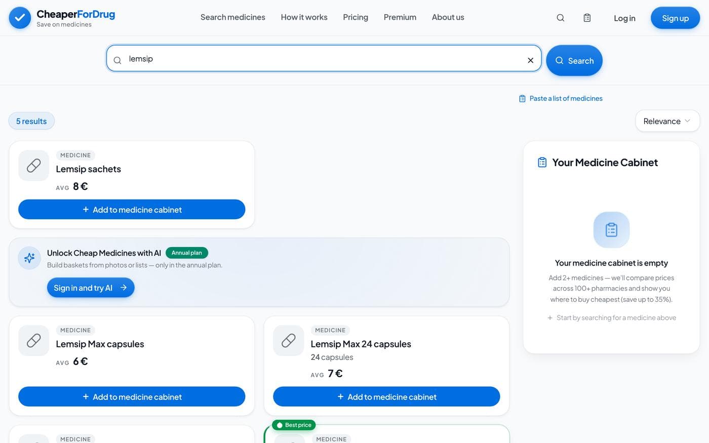The image size is (709, 443).
Task: Click the CheaperForDrug brand name
Action: coord(76,14)
